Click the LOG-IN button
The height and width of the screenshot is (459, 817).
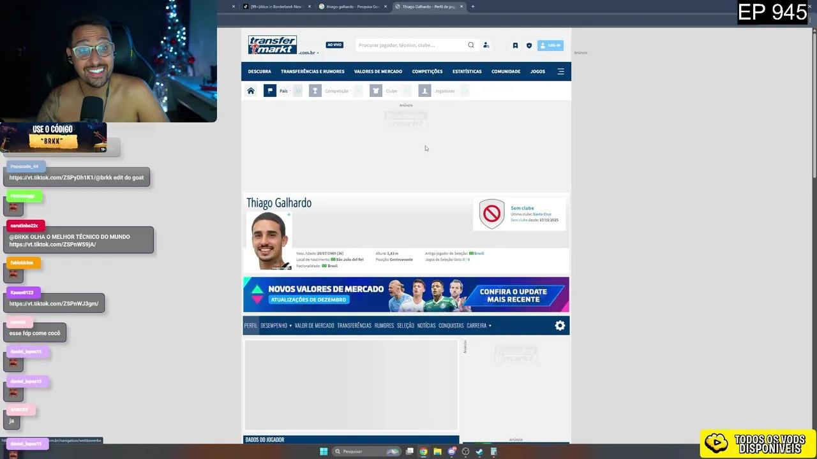(x=550, y=45)
